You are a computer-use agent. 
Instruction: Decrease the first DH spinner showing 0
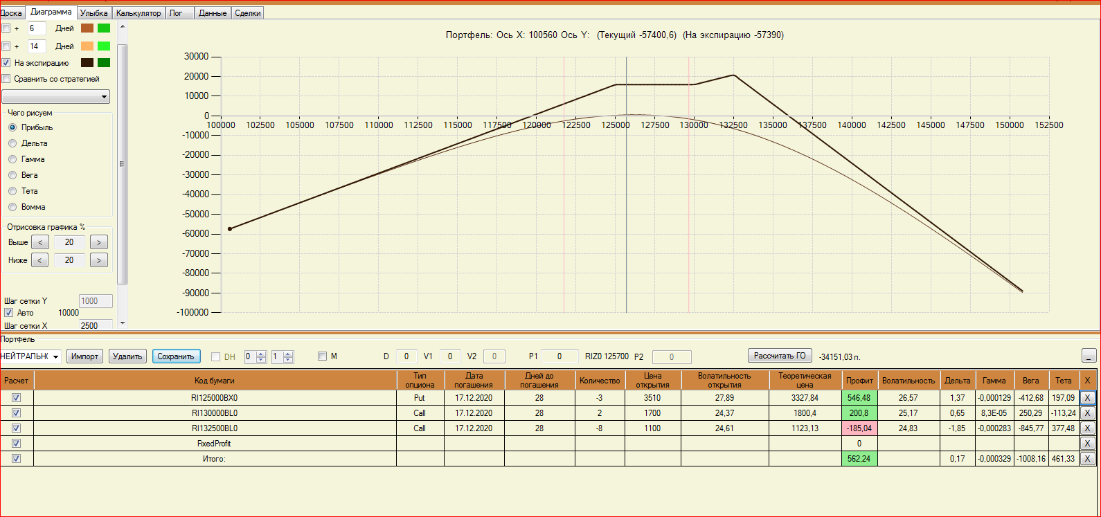[261, 360]
